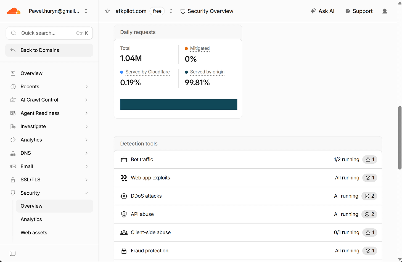Viewport: 402px width, 262px height.
Task: Click the Security shield icon in sidebar
Action: (x=13, y=193)
